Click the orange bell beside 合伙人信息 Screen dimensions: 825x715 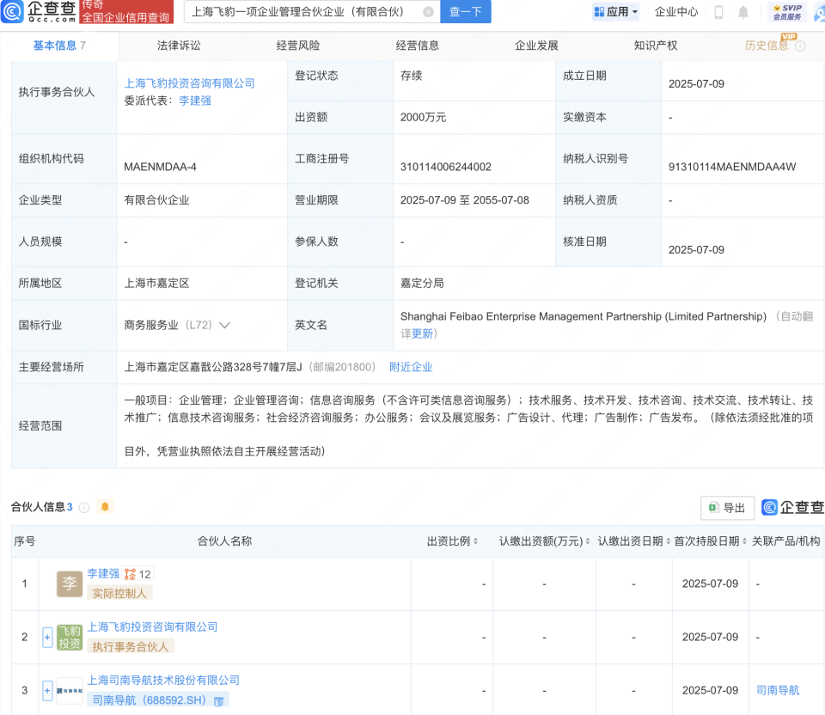105,507
